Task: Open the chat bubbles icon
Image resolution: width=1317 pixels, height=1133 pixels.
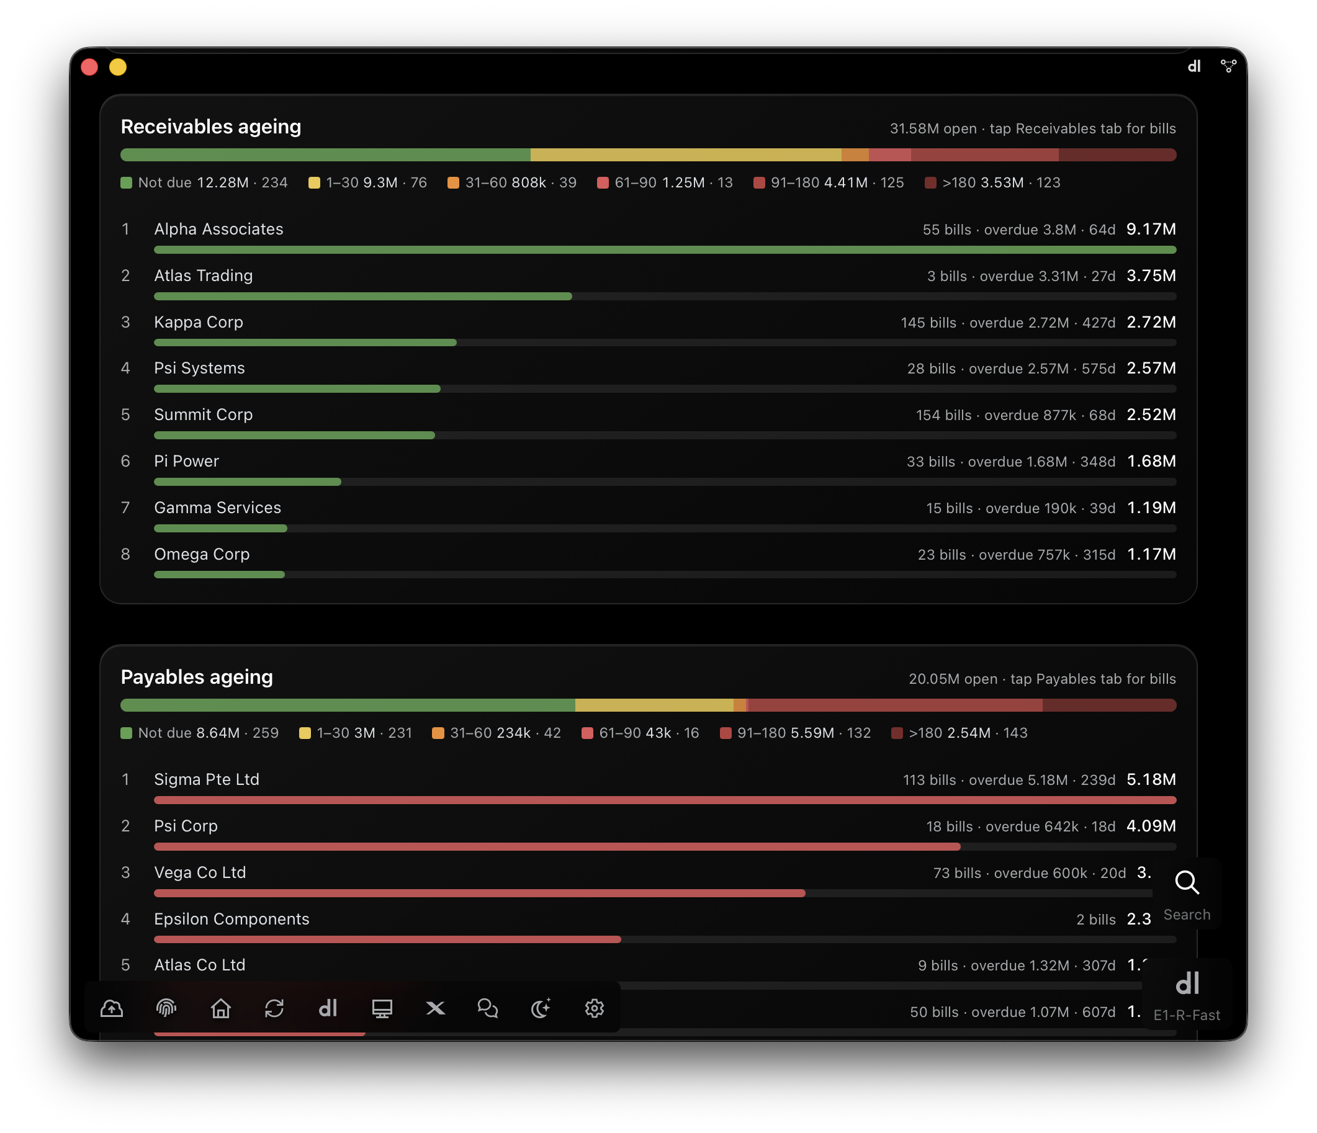Action: click(488, 1008)
